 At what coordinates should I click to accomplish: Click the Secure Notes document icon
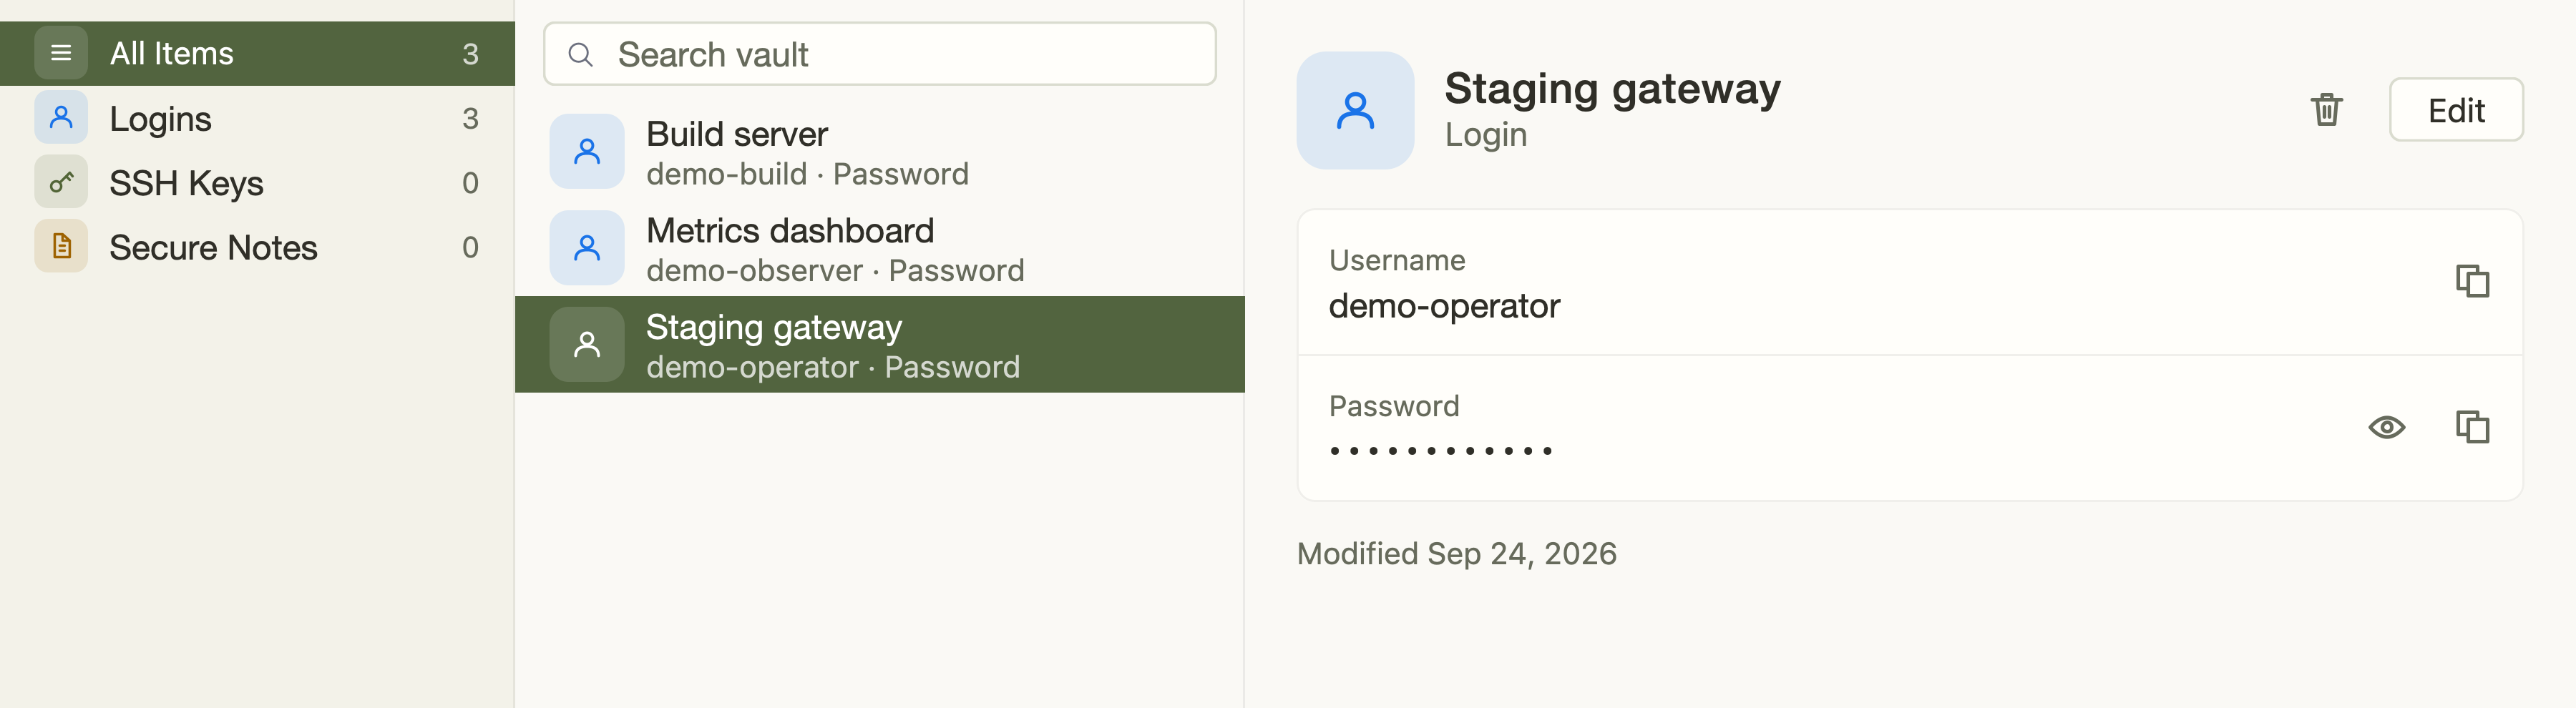[x=61, y=246]
